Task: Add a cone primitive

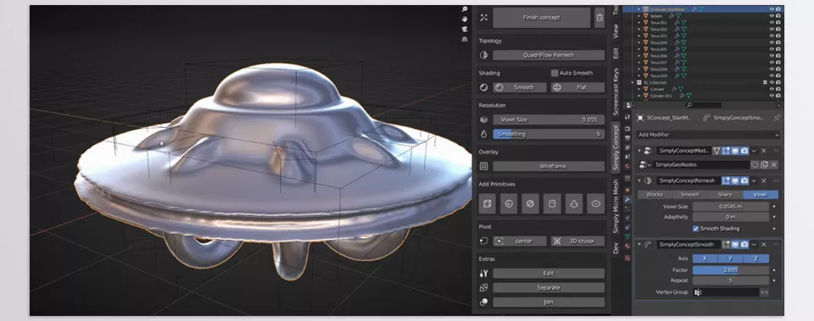Action: tap(574, 204)
